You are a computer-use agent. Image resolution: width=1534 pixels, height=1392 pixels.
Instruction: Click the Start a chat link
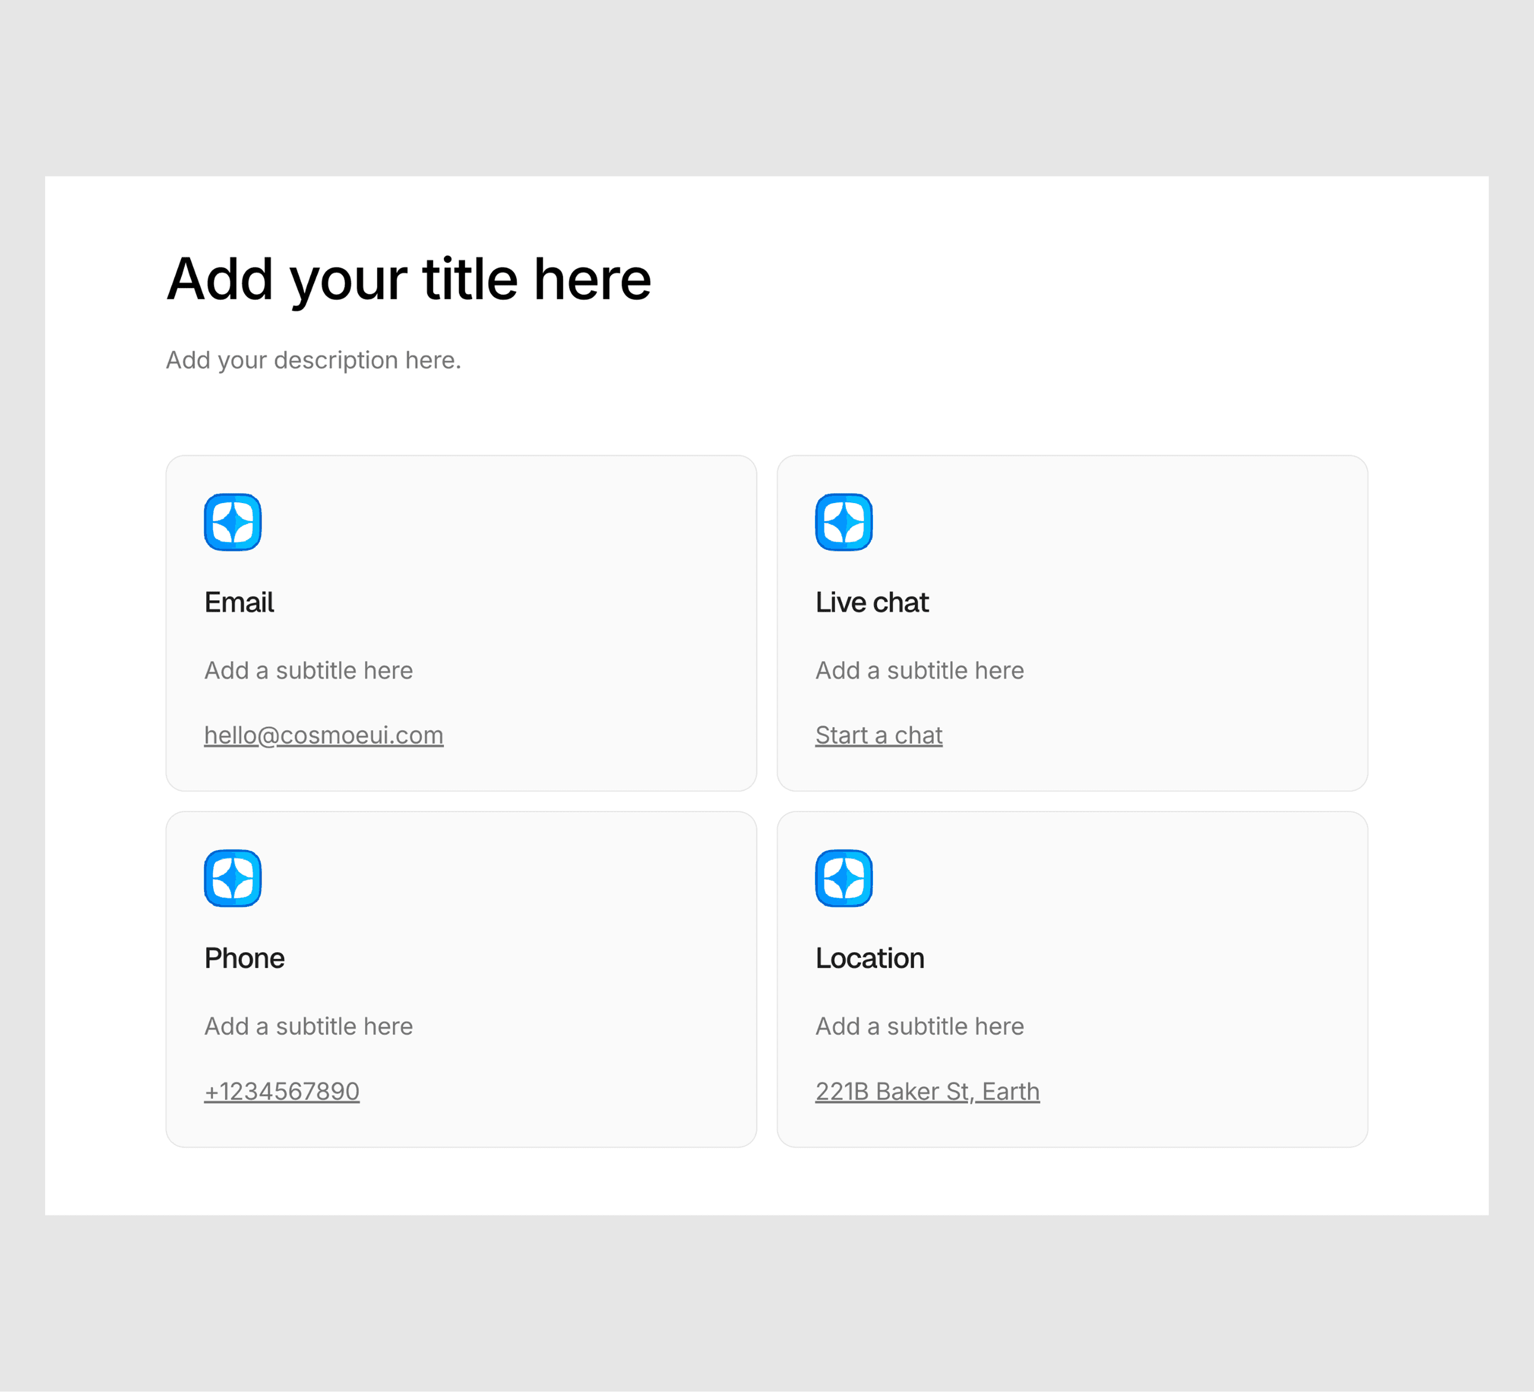[879, 735]
